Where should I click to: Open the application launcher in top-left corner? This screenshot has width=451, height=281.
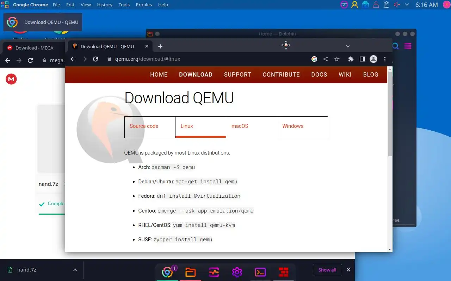point(5,5)
